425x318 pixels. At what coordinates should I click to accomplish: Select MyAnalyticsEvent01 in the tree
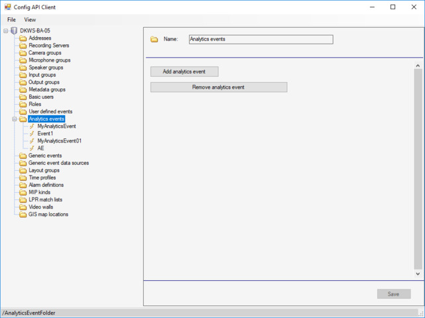coord(59,141)
